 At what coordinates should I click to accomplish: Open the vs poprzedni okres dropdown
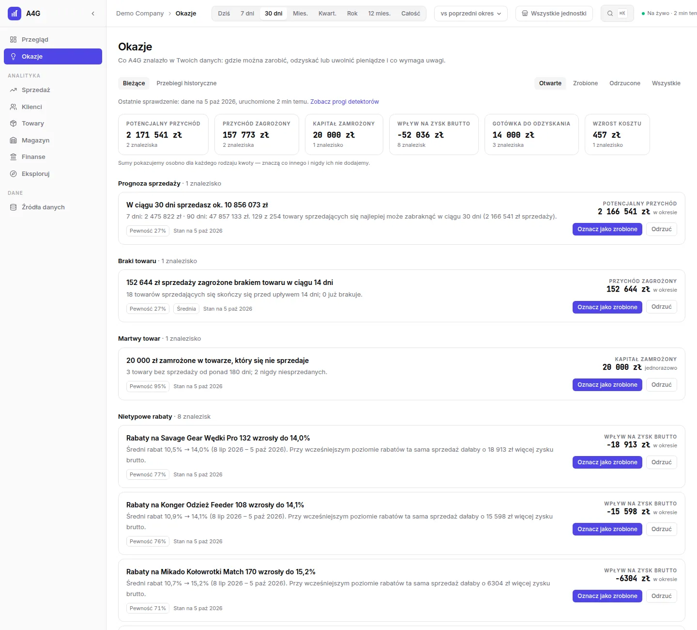click(471, 14)
